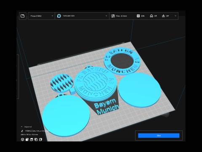
Task: Select the diamond-pattern disc model
Action: click(62, 83)
